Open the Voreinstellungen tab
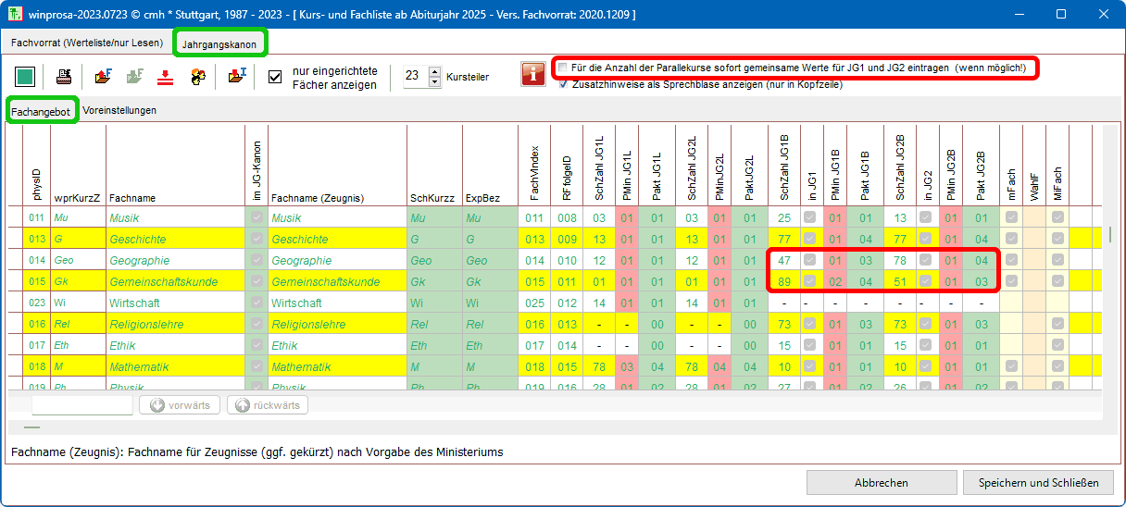The image size is (1126, 507). [x=119, y=110]
